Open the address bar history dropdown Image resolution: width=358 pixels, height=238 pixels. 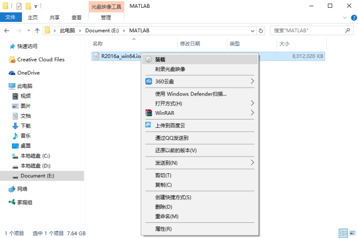point(252,31)
